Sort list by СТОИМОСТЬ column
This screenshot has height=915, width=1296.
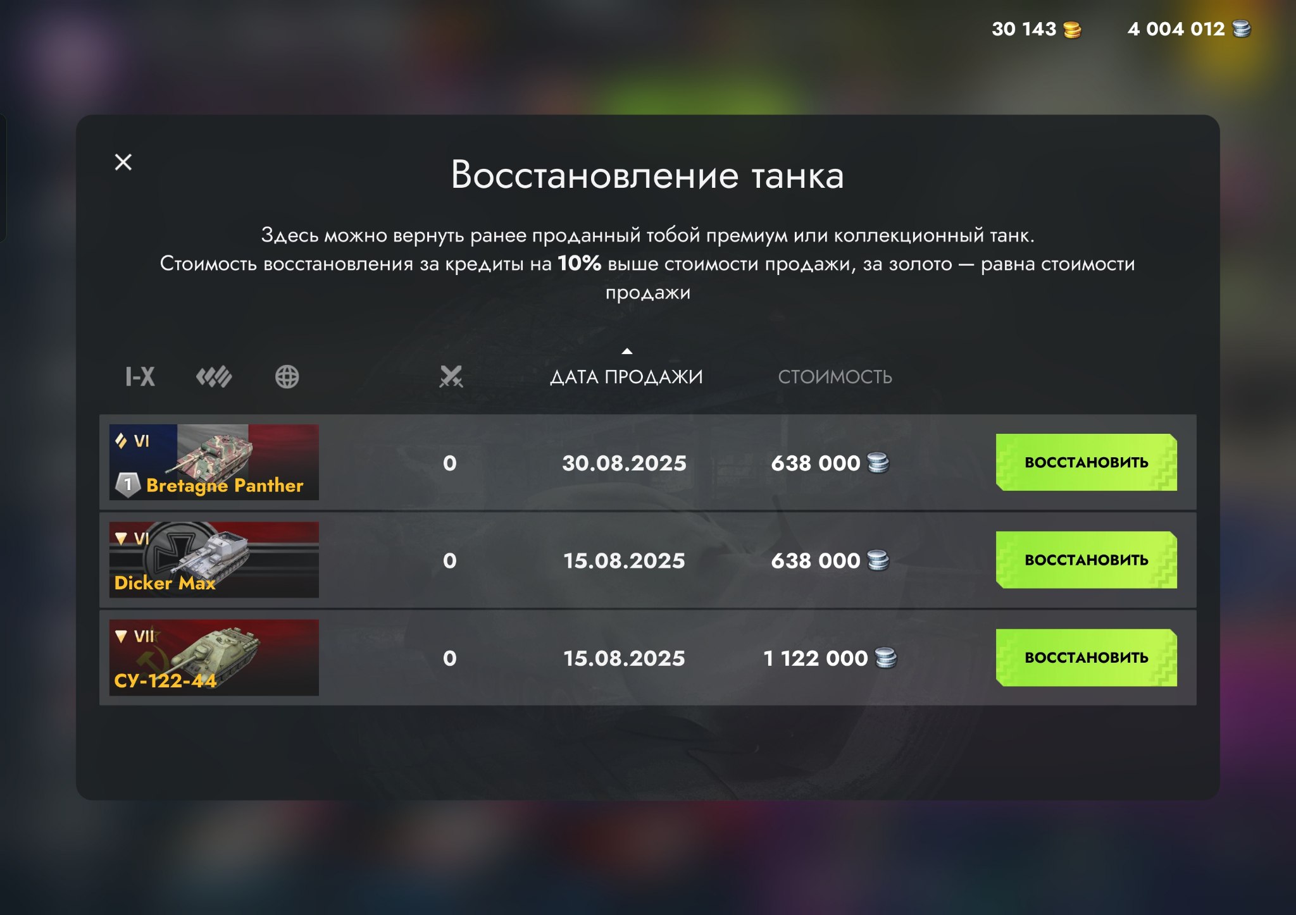point(835,377)
